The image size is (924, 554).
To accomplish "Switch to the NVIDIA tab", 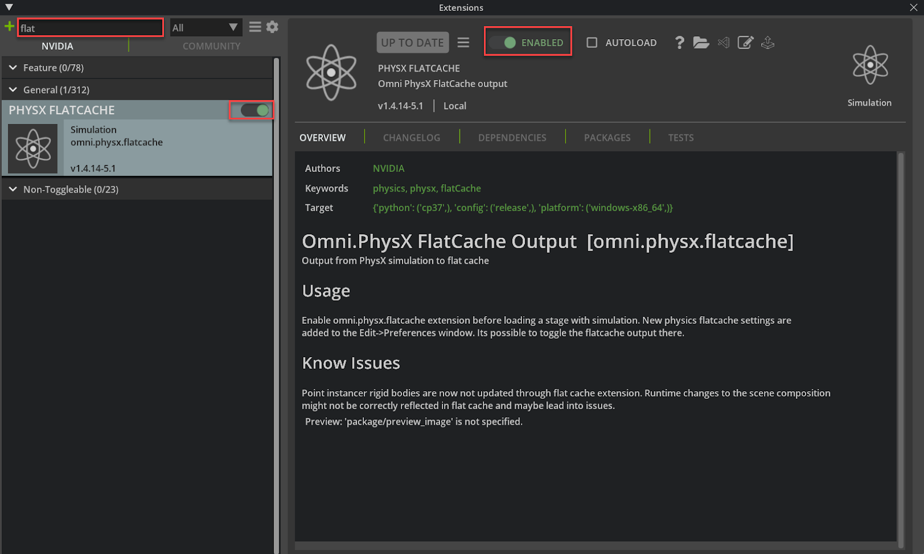I will coord(57,46).
